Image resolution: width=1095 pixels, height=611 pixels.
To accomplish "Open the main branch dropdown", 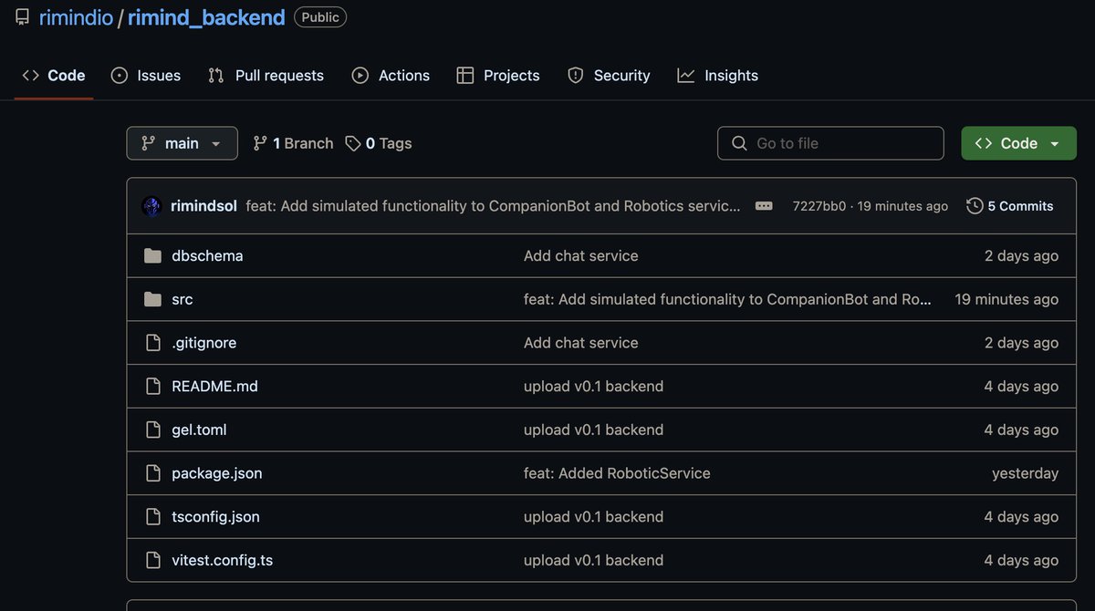I will coord(182,143).
